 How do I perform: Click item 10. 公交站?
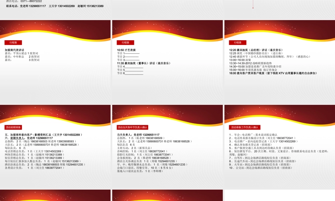(x=261, y=168)
